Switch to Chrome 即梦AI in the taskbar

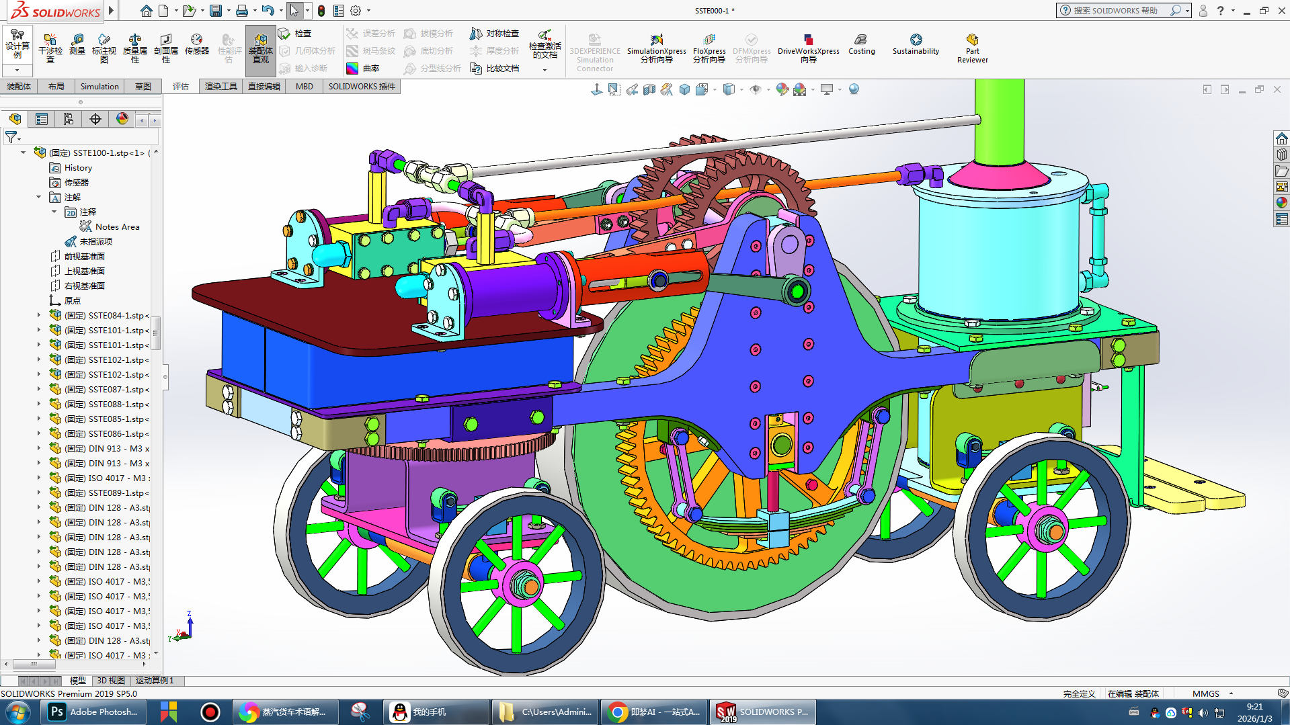[655, 712]
